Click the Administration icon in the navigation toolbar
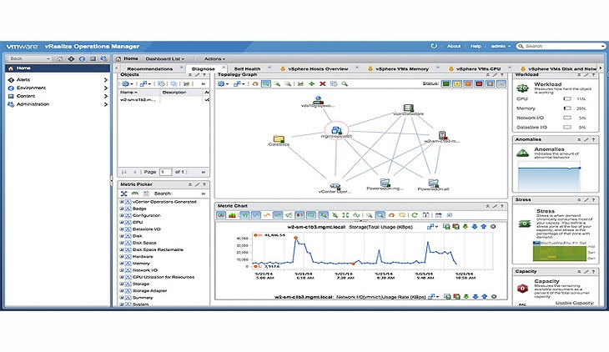The height and width of the screenshot is (352, 609). coord(103,59)
